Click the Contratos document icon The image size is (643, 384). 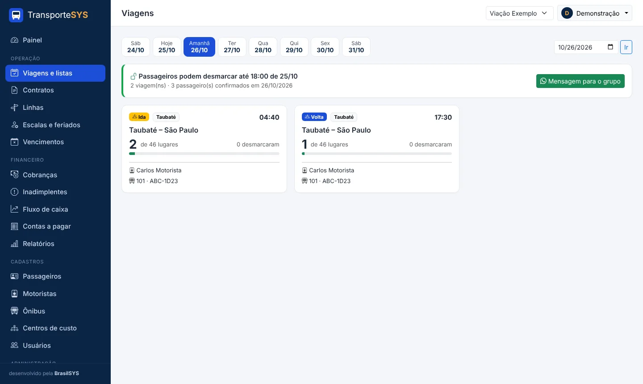(x=15, y=90)
